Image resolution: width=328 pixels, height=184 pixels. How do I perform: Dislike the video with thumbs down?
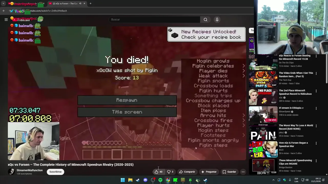coord(170,172)
